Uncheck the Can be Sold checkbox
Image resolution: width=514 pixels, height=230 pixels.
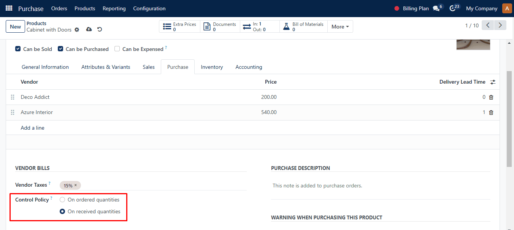[x=18, y=49]
